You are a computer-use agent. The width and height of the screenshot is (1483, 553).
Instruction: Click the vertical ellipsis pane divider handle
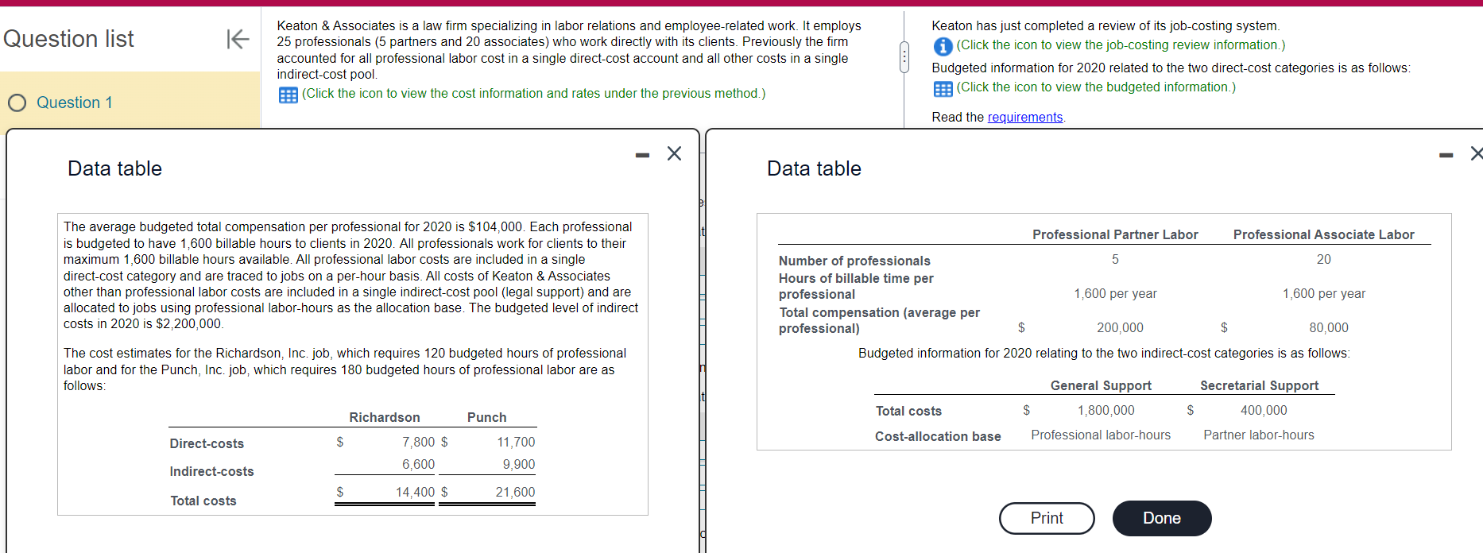[904, 57]
